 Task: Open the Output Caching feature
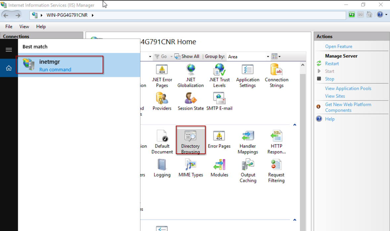pos(248,171)
